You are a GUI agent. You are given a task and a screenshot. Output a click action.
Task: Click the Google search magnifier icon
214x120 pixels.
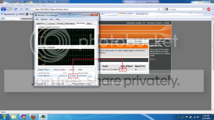tap(203, 9)
